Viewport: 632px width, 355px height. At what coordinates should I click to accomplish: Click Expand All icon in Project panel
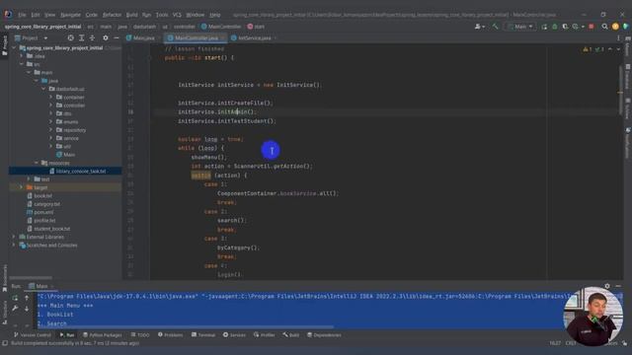tap(81, 37)
